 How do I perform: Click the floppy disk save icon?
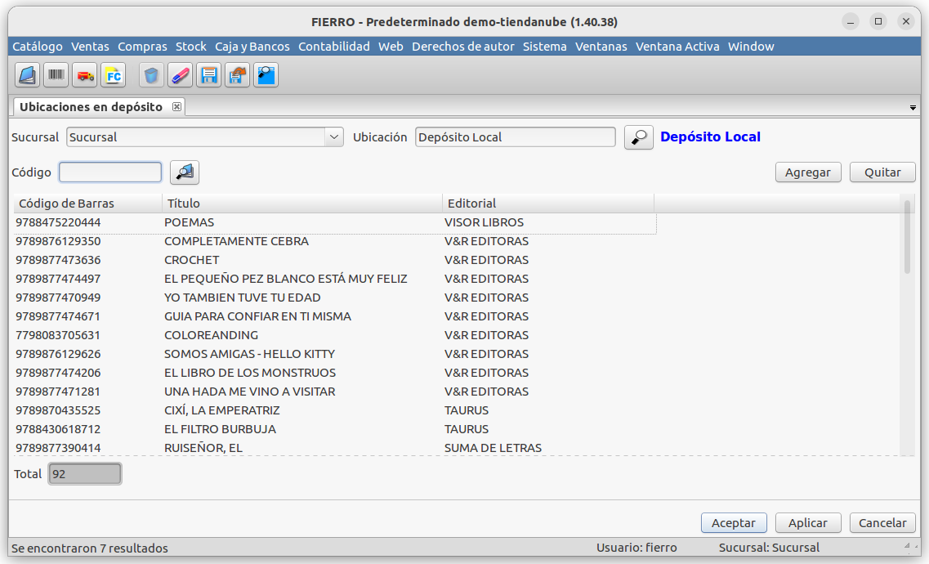tap(208, 75)
